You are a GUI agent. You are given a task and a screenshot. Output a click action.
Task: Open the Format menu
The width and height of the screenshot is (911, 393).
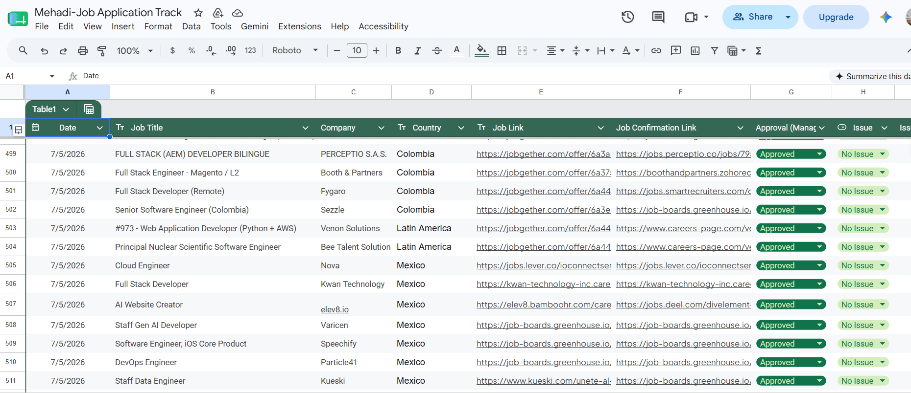click(158, 26)
